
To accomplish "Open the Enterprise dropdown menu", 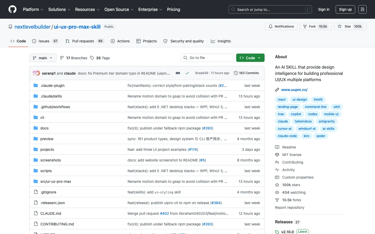I will tap(150, 9).
